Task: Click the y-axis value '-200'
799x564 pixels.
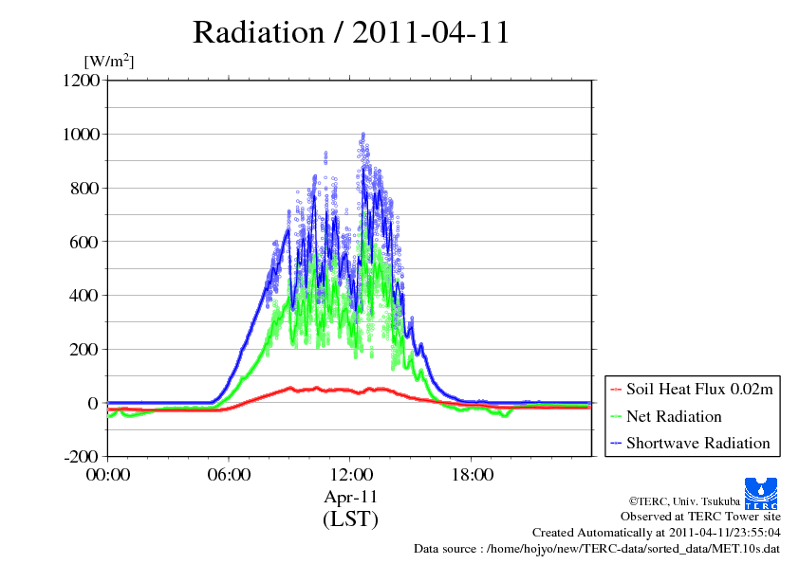Action: (x=81, y=457)
